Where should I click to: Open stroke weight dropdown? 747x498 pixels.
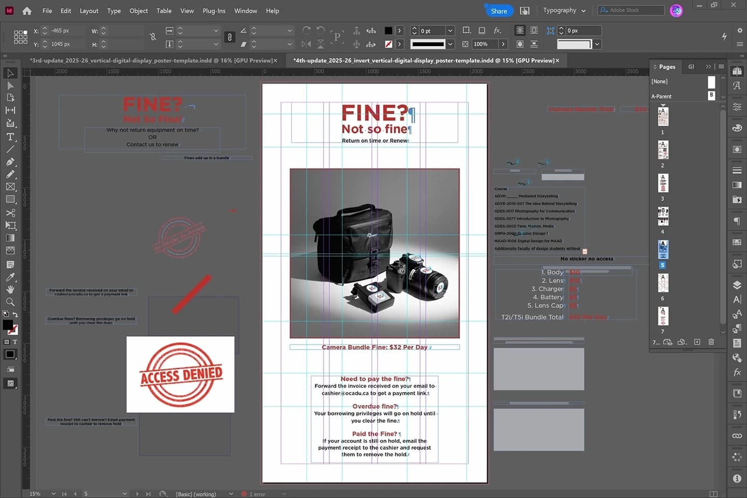[x=450, y=31]
